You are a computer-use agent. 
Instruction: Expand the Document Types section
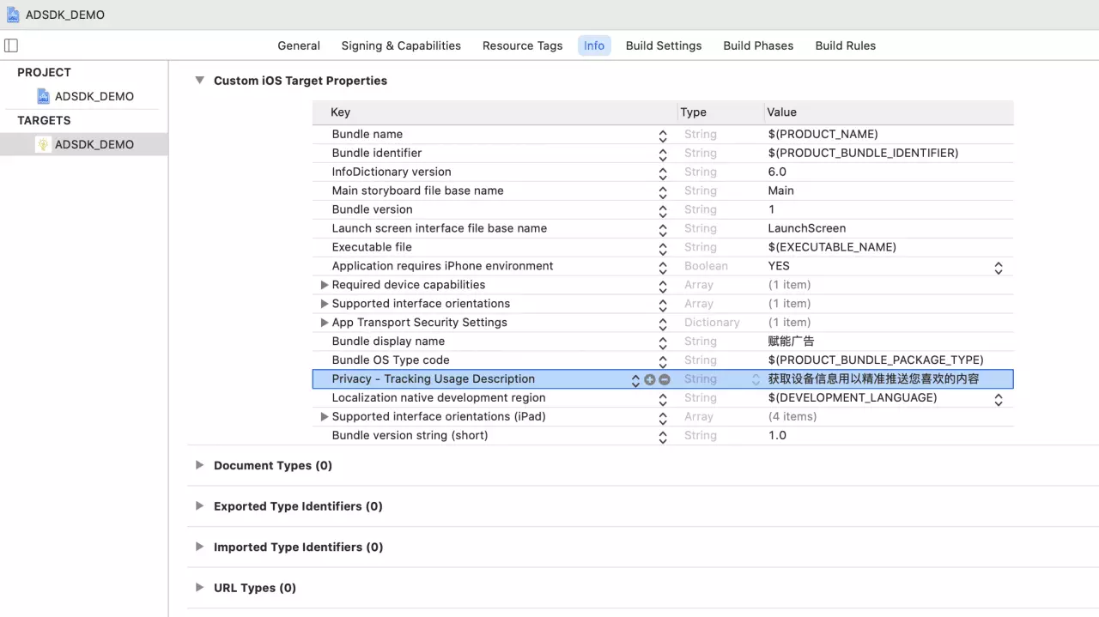(199, 465)
